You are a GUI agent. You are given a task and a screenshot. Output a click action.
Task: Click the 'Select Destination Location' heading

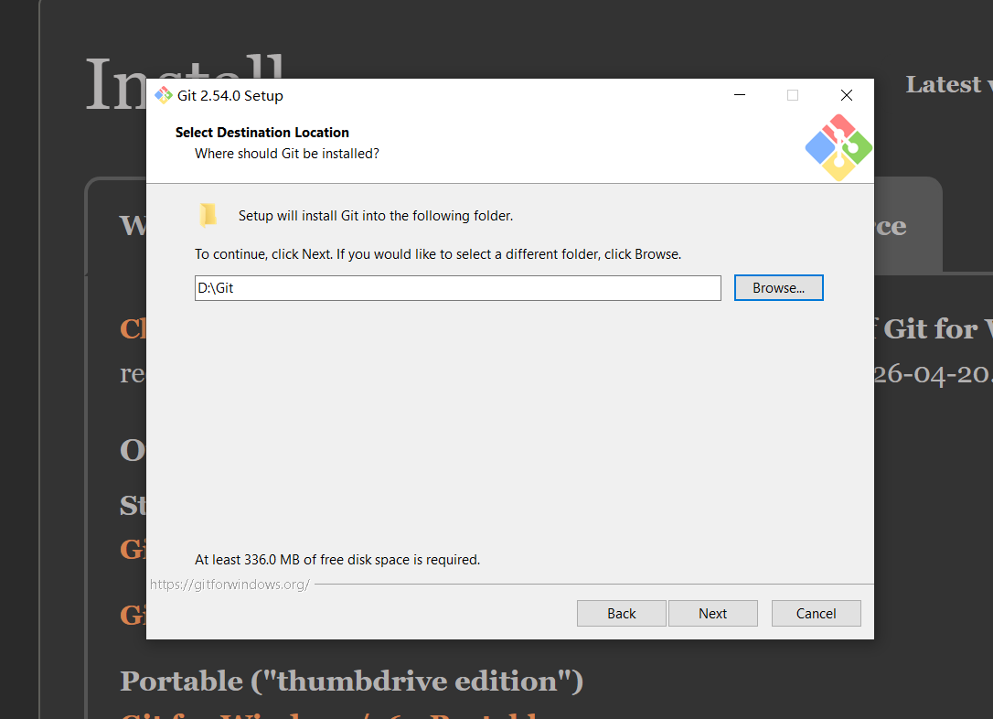click(x=262, y=133)
